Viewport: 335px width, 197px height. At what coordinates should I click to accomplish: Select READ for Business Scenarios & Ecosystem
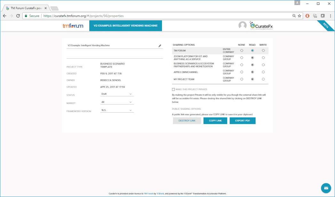point(252,65)
